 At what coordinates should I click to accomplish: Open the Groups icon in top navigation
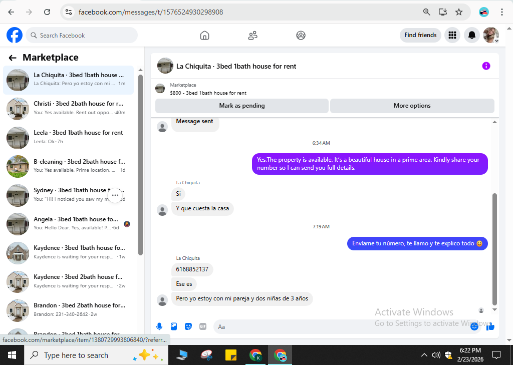coord(301,36)
